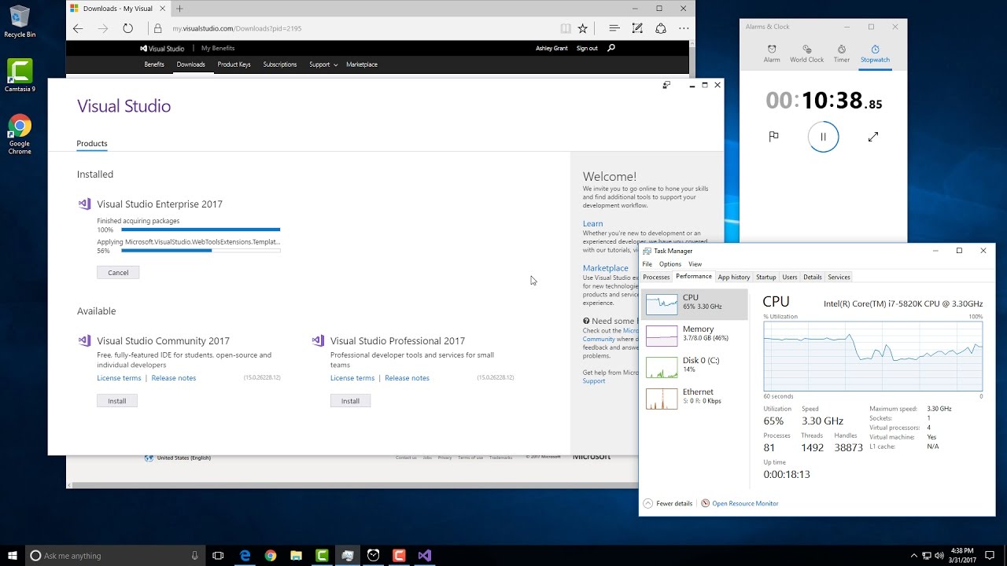The height and width of the screenshot is (566, 1007).
Task: Open Release notes for Professional 2017
Action: pyautogui.click(x=407, y=378)
